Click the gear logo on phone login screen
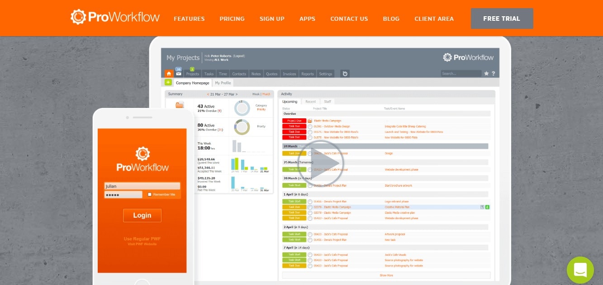This screenshot has height=285, width=603. coord(142,154)
